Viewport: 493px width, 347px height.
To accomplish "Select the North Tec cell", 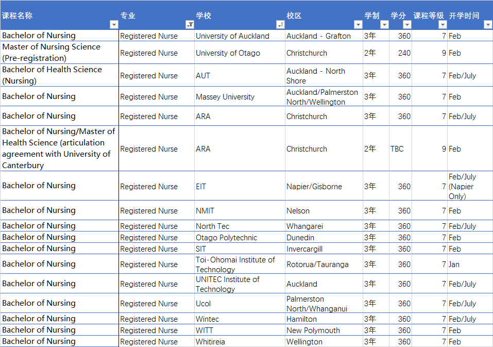I will pos(240,226).
